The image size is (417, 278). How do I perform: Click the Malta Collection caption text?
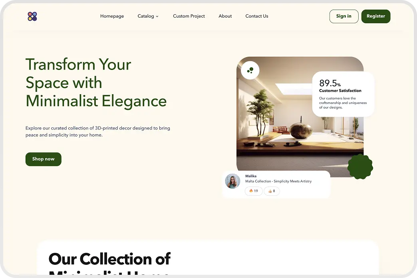(x=278, y=181)
